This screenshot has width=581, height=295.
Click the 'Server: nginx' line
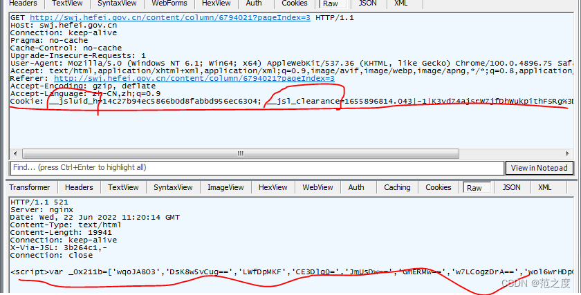coord(41,210)
